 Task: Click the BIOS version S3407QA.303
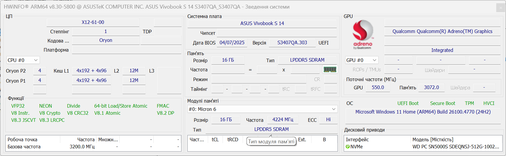point(292,43)
